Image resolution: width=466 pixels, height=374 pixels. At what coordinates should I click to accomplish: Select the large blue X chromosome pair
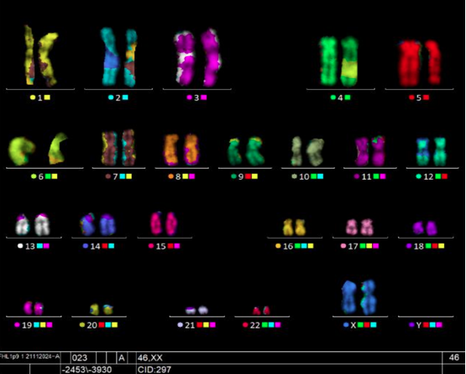click(x=359, y=297)
